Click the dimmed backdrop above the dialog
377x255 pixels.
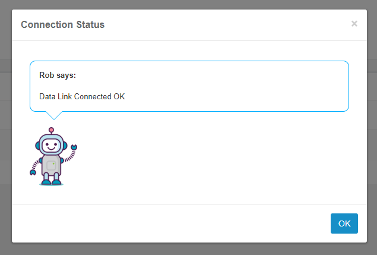pyautogui.click(x=189, y=4)
